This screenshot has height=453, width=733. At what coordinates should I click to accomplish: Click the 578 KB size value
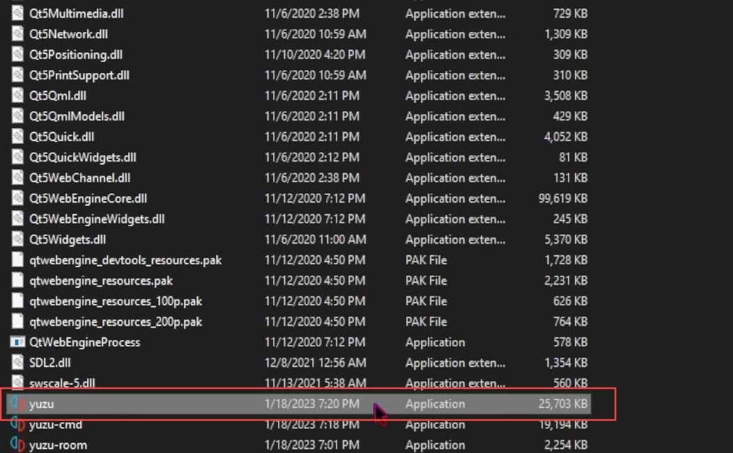click(x=571, y=342)
